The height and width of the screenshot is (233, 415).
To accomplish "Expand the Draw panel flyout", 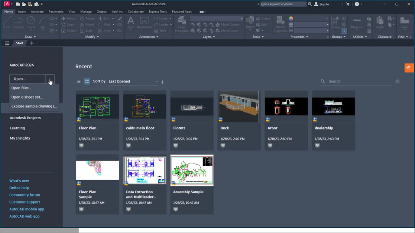I will 30,37.
